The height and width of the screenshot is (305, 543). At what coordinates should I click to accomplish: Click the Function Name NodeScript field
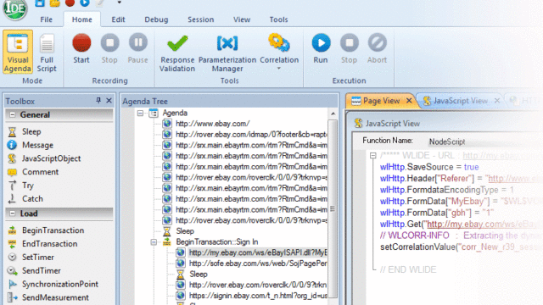tap(484, 141)
